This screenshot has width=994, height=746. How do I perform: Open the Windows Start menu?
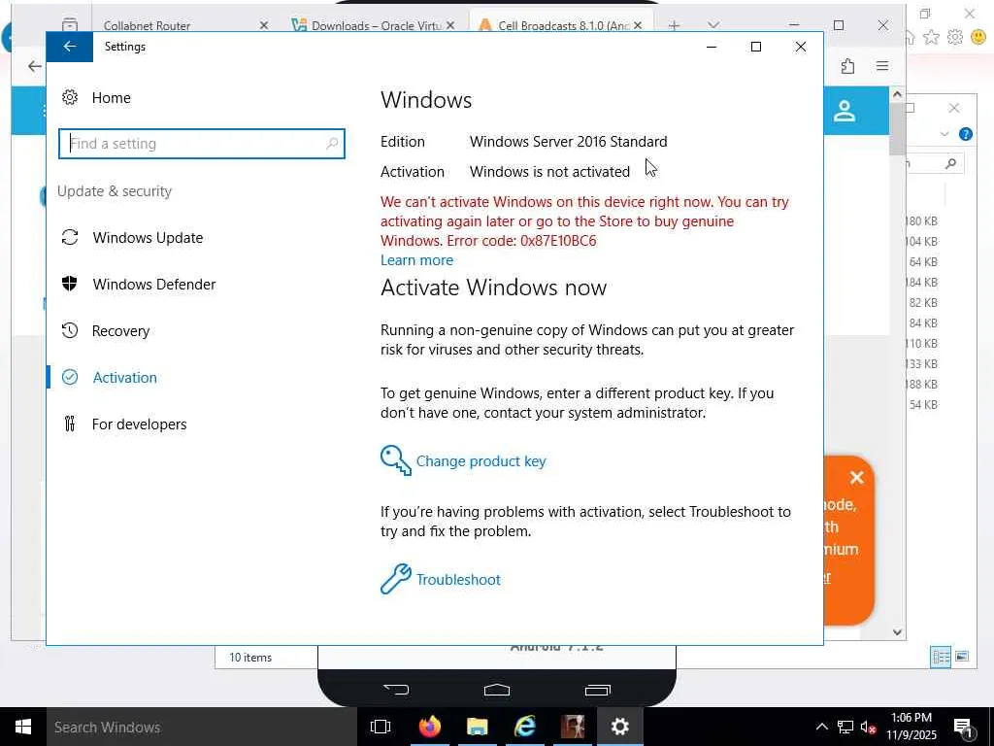pyautogui.click(x=23, y=727)
